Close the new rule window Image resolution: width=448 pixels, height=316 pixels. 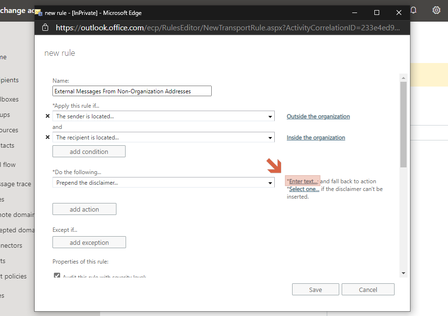399,13
